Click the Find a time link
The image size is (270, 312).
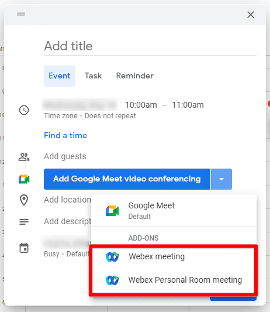coord(65,135)
